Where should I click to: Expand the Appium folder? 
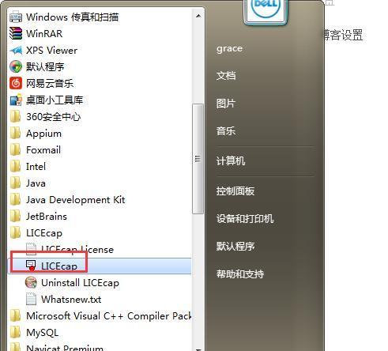36,134
